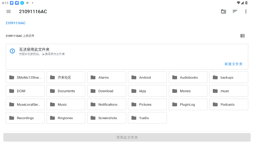Open the 芥末社区 folder
The width and height of the screenshot is (254, 143).
click(66, 78)
